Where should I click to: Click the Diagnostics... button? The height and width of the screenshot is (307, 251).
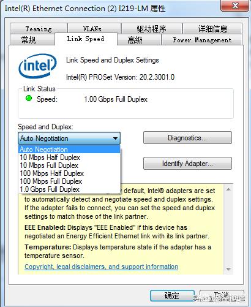[187, 138]
